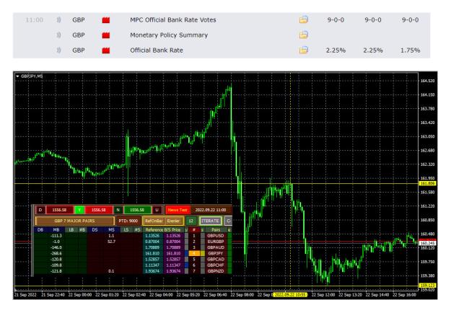Click the green 12 button
This screenshot has width=451, height=313.
(x=191, y=221)
